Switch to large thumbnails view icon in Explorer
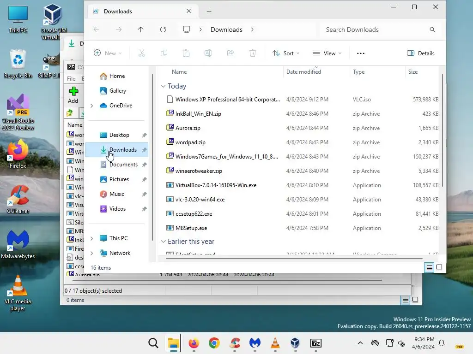The width and height of the screenshot is (473, 354). [440, 267]
